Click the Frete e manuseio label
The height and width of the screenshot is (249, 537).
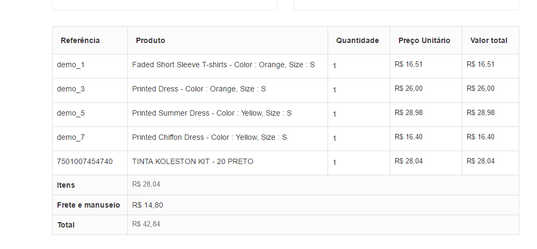(x=89, y=205)
